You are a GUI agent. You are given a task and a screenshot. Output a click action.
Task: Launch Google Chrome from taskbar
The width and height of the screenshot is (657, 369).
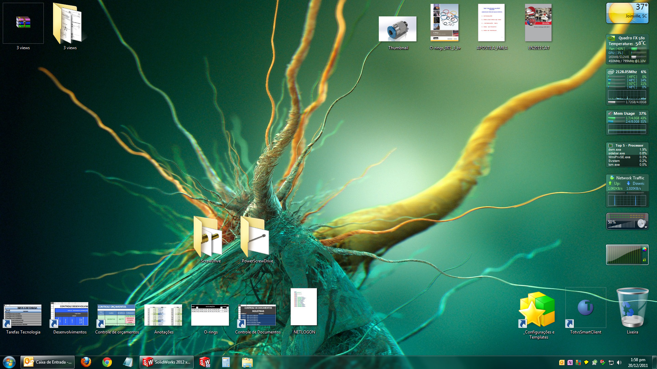107,362
